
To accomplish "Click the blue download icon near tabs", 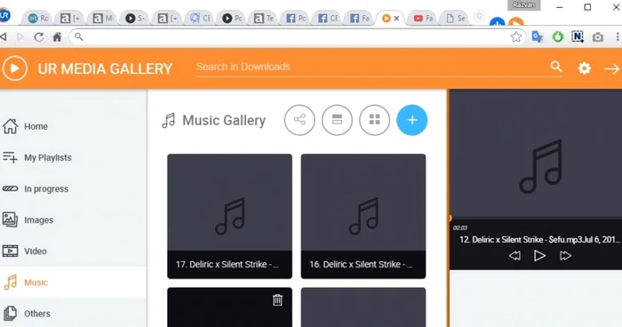I will 497,22.
